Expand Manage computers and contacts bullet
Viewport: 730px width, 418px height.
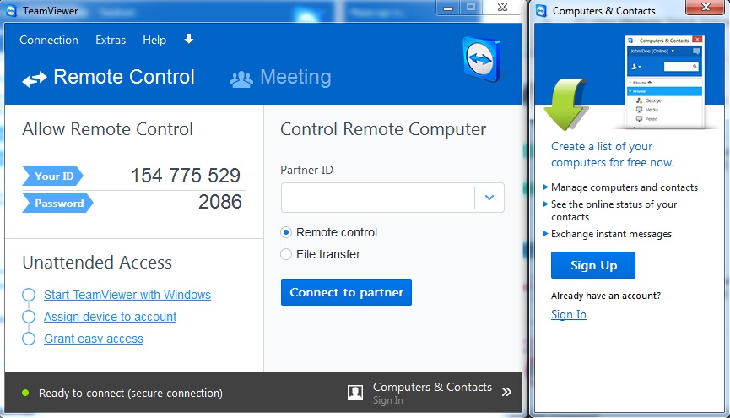(546, 187)
